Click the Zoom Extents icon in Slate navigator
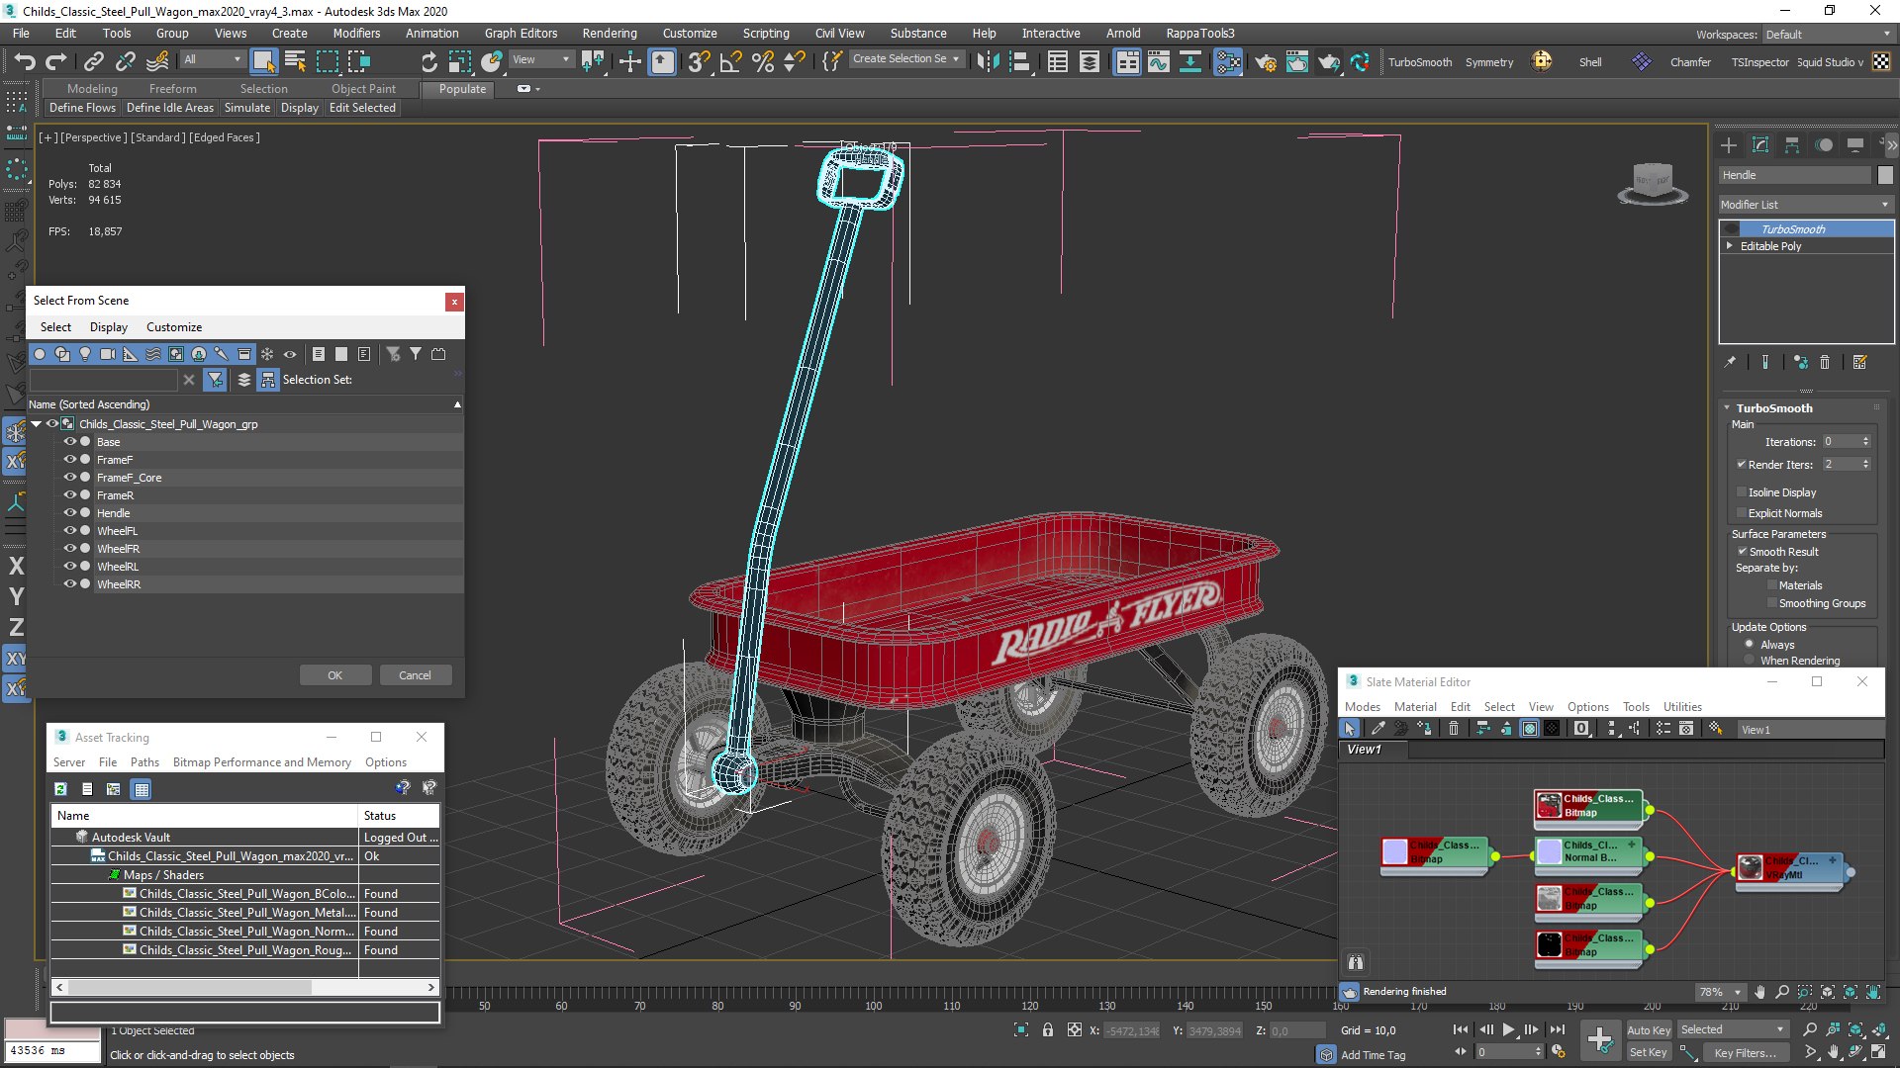The height and width of the screenshot is (1068, 1900). coord(1828,992)
